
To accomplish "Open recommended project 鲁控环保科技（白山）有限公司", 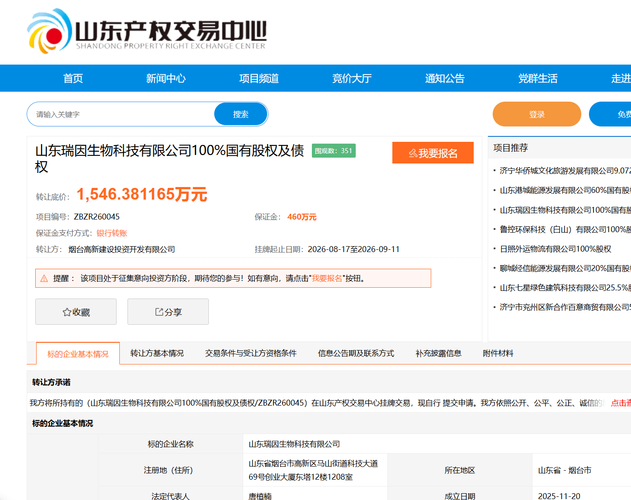I will (565, 229).
